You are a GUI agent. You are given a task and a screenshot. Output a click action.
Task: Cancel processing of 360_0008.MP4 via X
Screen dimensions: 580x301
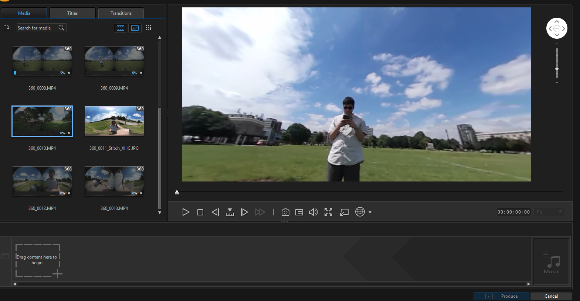coord(69,73)
